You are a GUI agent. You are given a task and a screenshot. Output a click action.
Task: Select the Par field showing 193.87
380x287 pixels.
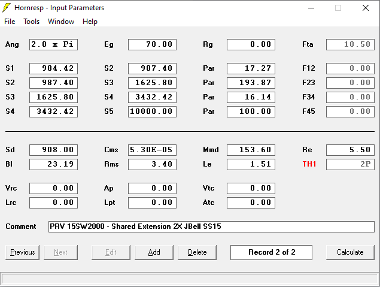coord(251,83)
